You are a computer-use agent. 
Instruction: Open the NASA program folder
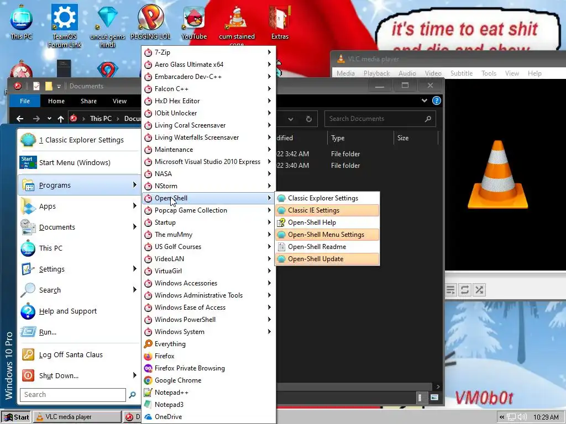point(208,174)
